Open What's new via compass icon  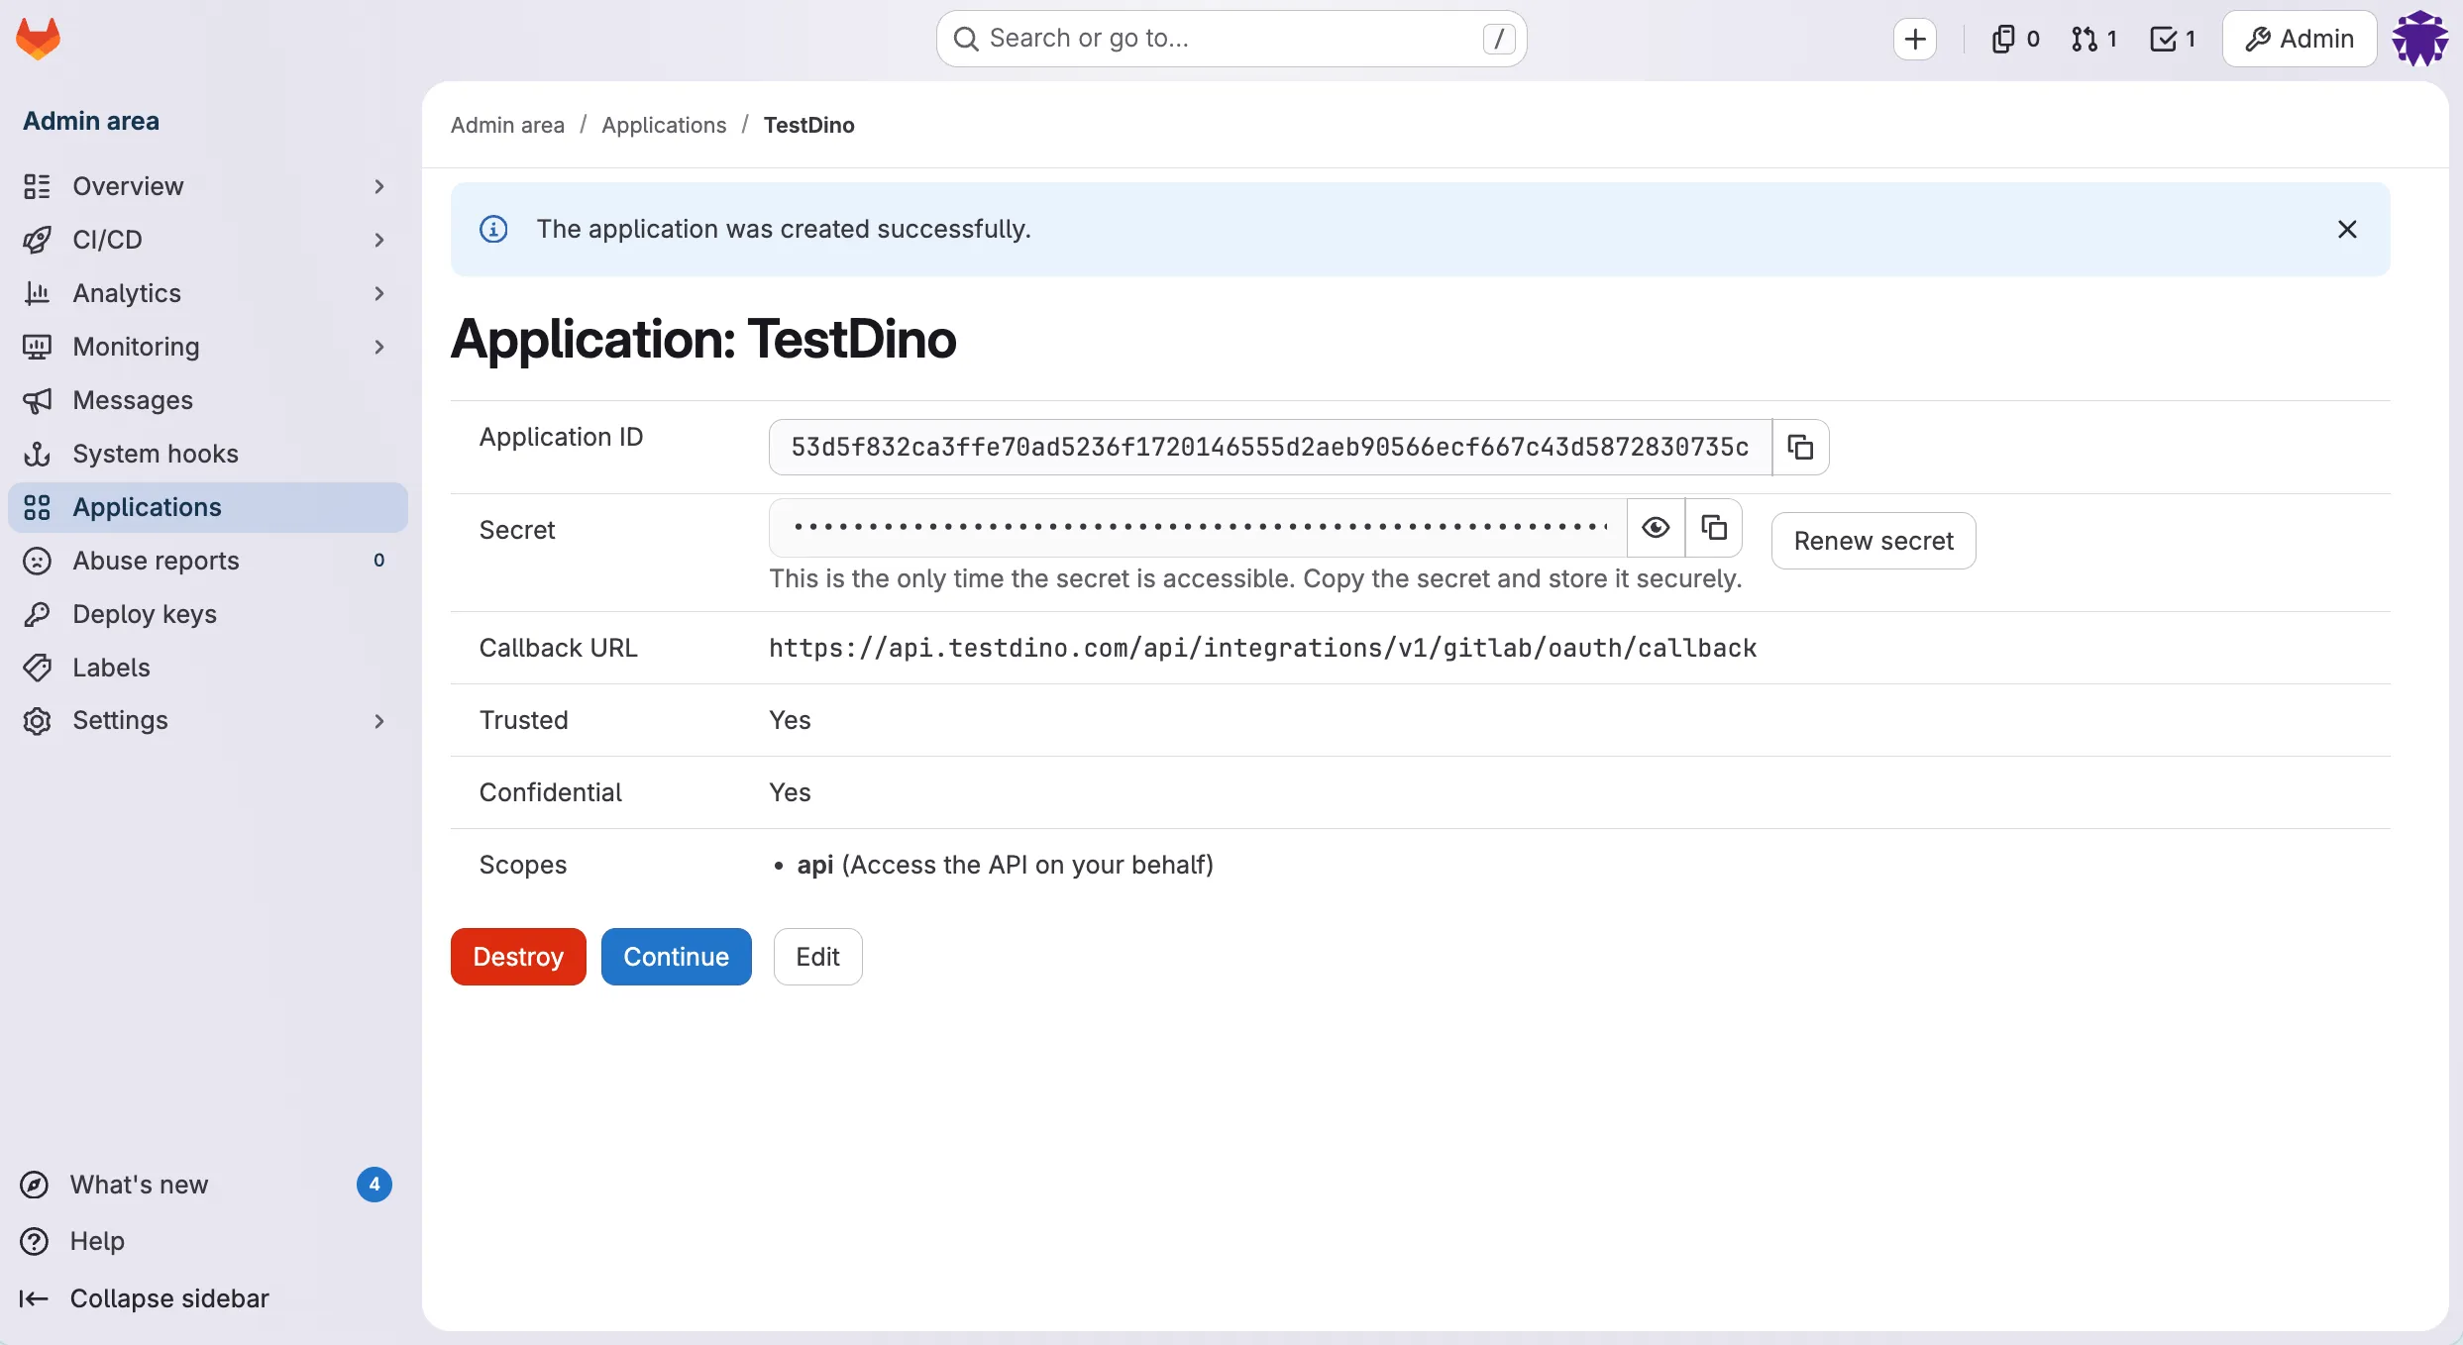(x=36, y=1185)
